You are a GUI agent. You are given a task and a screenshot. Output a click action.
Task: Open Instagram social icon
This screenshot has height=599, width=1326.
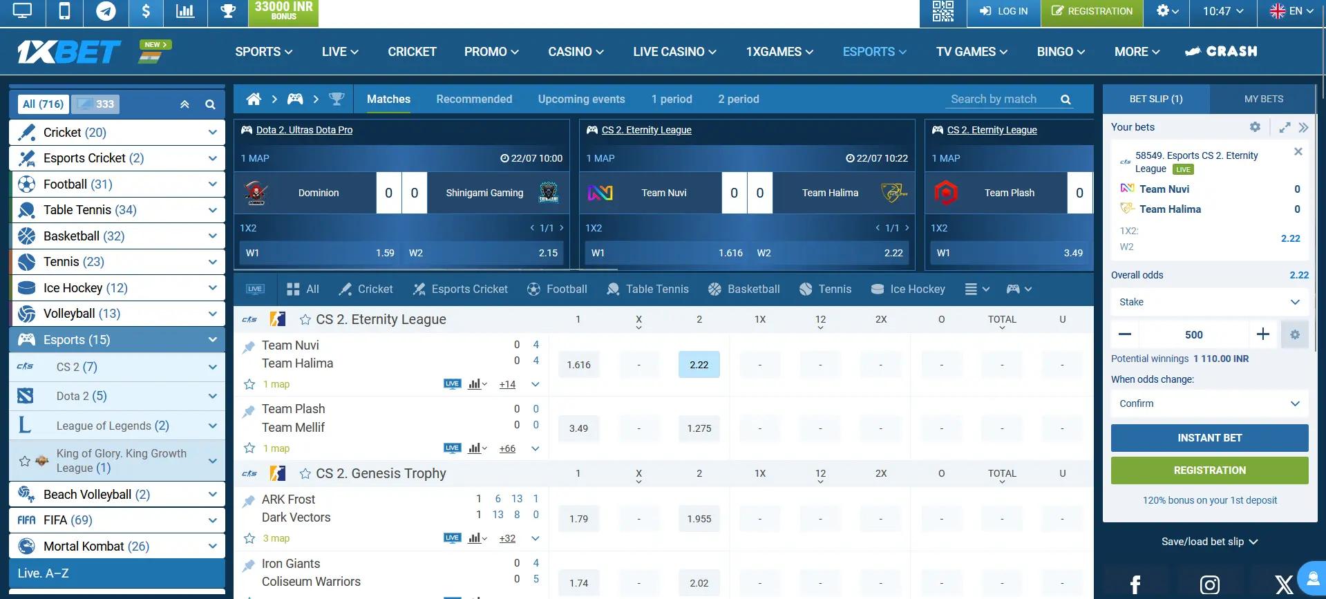[1209, 584]
